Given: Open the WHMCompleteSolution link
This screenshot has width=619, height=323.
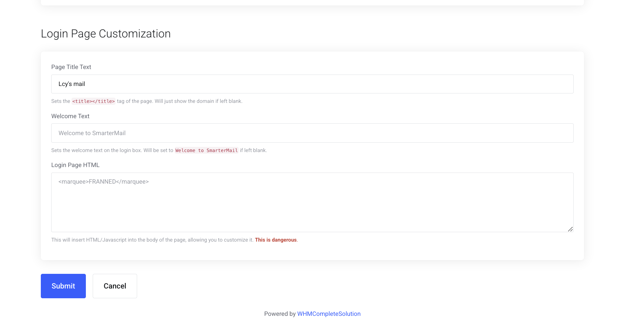Looking at the screenshot, I should (329, 314).
